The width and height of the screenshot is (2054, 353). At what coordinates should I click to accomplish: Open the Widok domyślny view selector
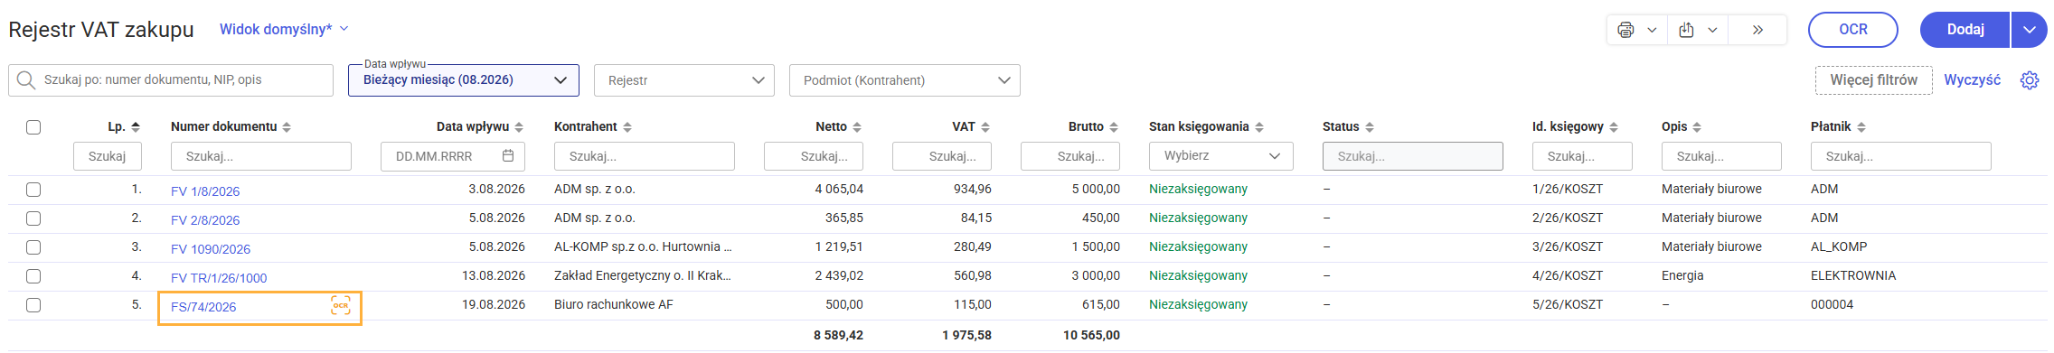point(284,30)
